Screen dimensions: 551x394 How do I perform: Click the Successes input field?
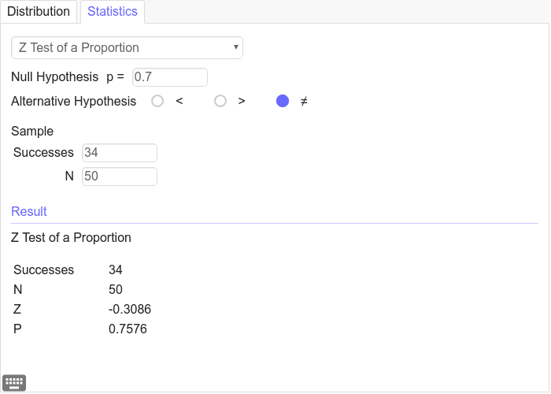120,153
